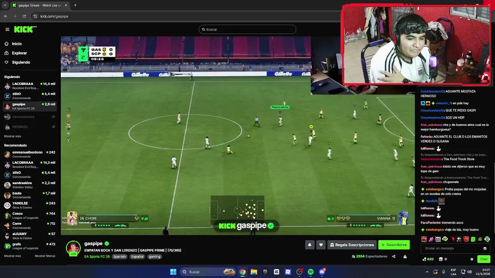Open Coscu recommended channel
Viewport: 495px width, 278px height.
point(30,215)
